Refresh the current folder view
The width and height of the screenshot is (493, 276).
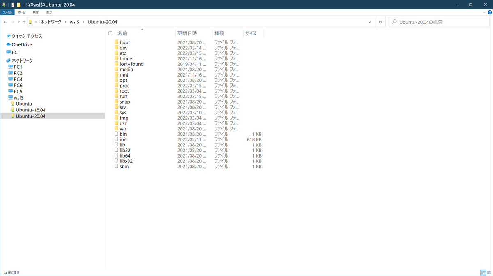coord(380,22)
